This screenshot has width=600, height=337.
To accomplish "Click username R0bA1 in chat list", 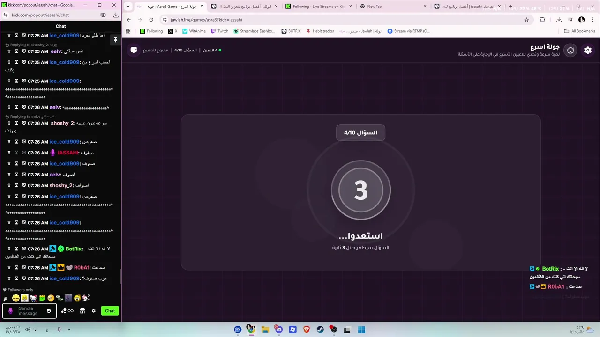I will click(82, 268).
